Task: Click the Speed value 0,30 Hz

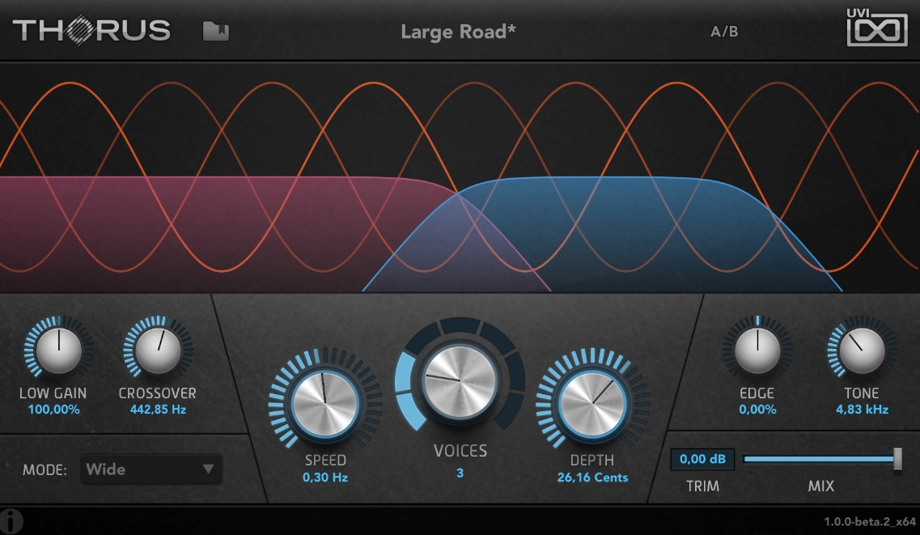Action: (x=325, y=478)
